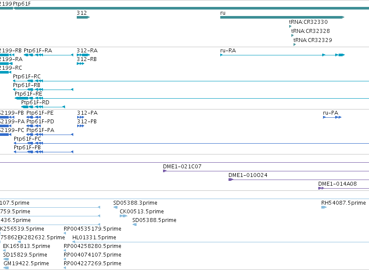369x270 pixels.
Task: Click EST SD15829.5prime
Action: point(25,255)
